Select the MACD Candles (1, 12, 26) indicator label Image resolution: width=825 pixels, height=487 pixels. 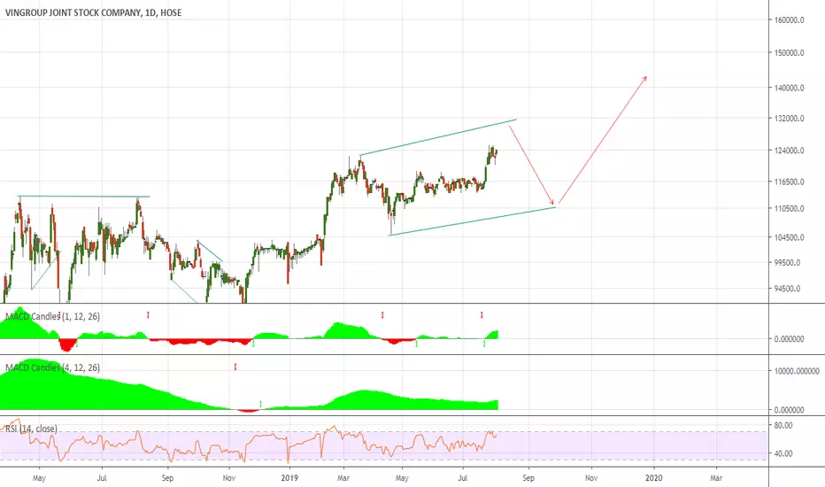point(52,316)
